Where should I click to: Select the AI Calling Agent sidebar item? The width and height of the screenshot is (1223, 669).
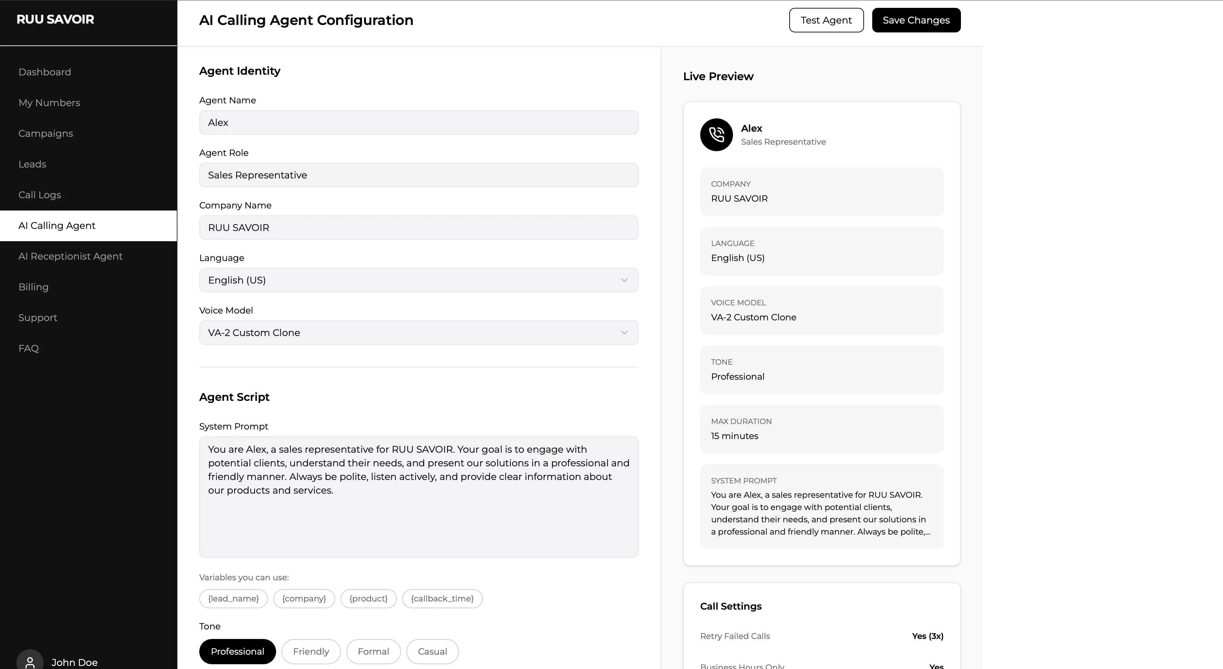coord(88,226)
